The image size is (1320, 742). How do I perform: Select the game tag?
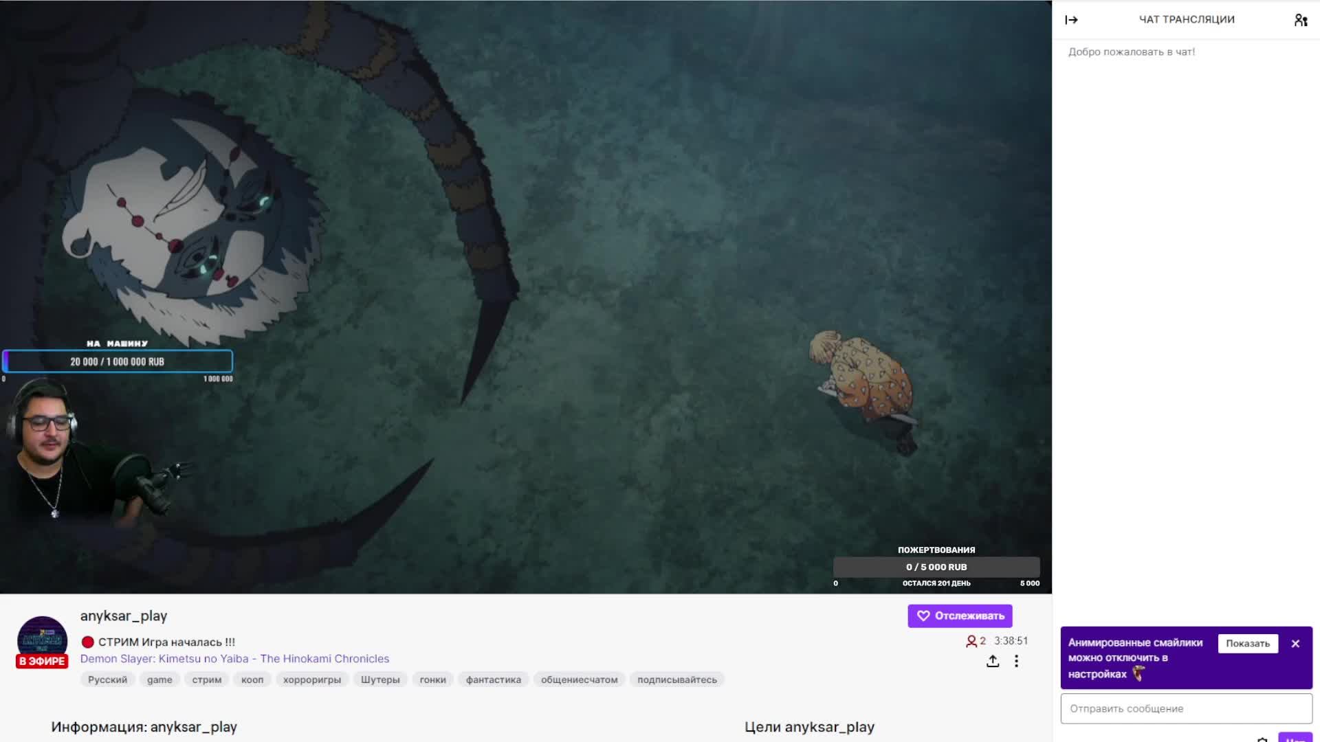(x=159, y=679)
